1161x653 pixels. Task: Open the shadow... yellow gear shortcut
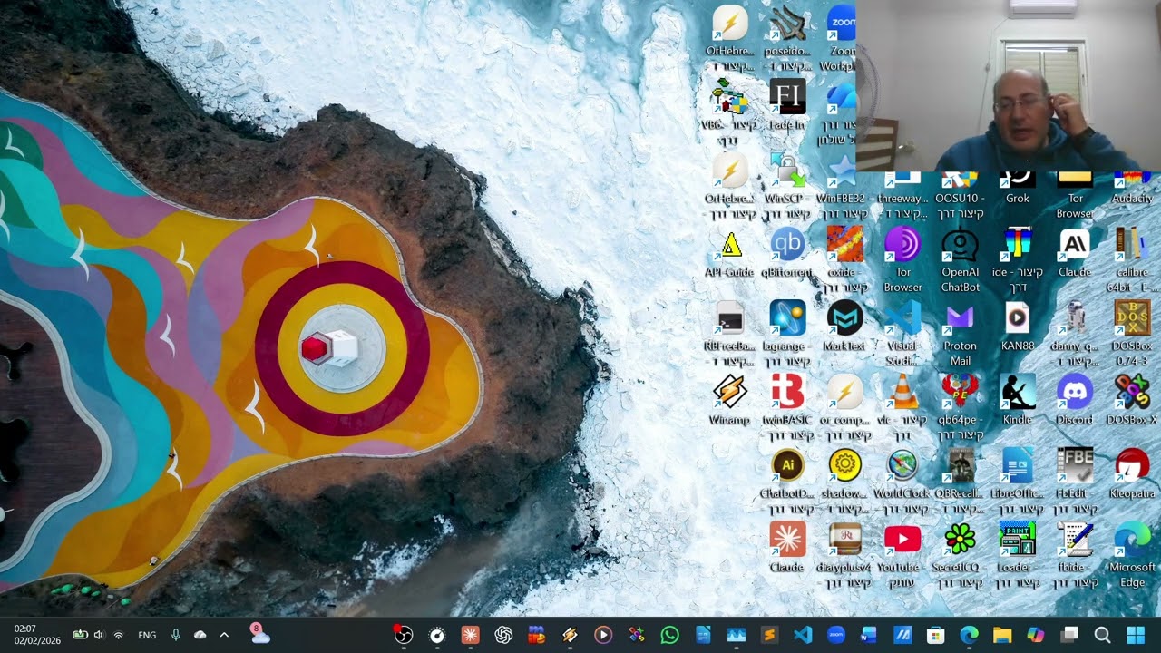click(x=844, y=465)
